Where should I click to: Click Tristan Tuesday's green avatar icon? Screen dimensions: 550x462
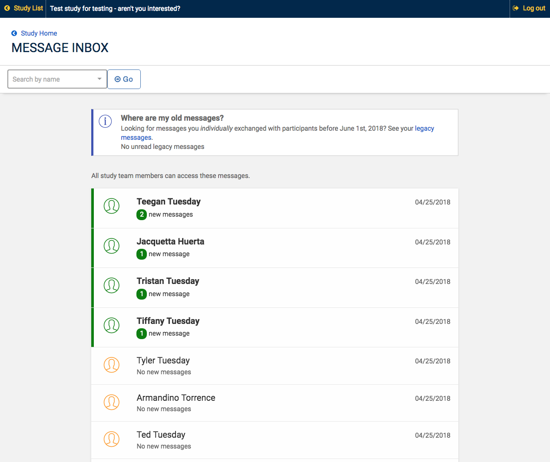112,285
